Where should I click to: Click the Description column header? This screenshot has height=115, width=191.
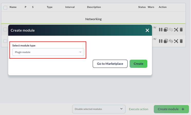(x=94, y=7)
